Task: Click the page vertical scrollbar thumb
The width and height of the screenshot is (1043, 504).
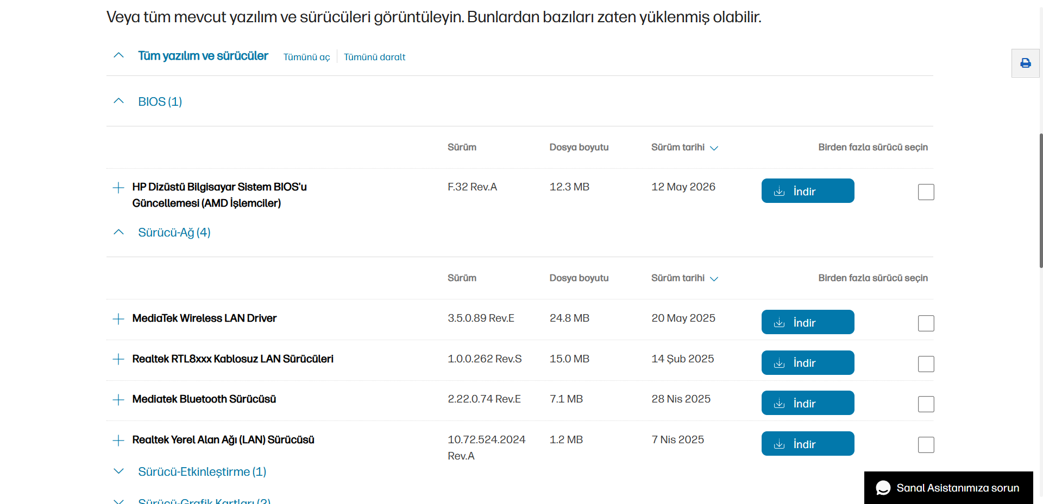Action: [x=1041, y=201]
